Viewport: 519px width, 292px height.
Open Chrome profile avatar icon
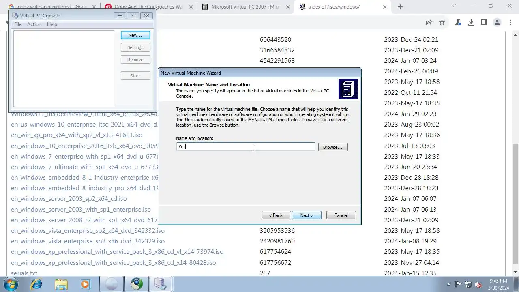click(x=497, y=23)
